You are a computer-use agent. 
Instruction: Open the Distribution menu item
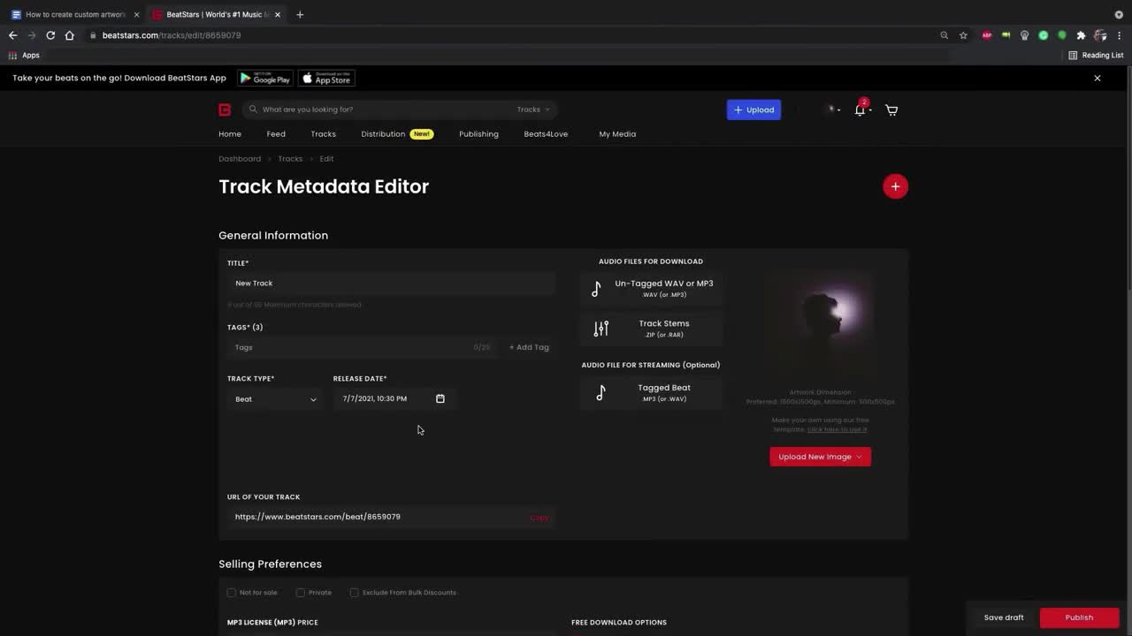coord(383,134)
